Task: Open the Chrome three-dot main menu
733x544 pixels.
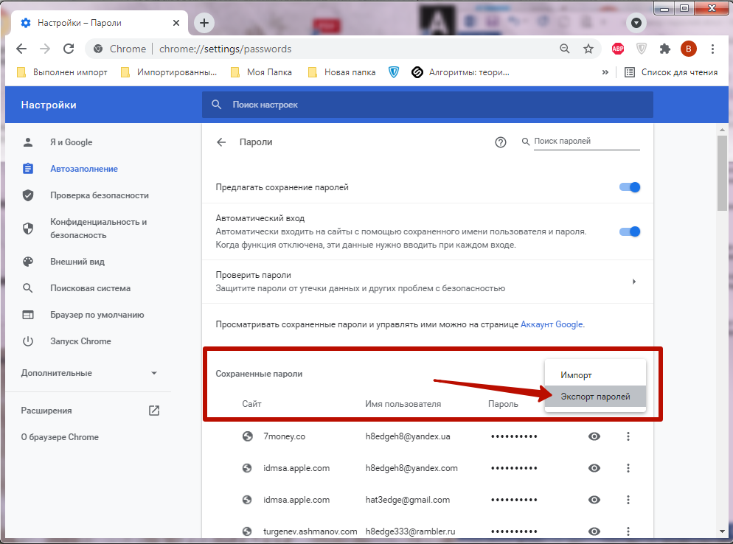Action: click(712, 49)
